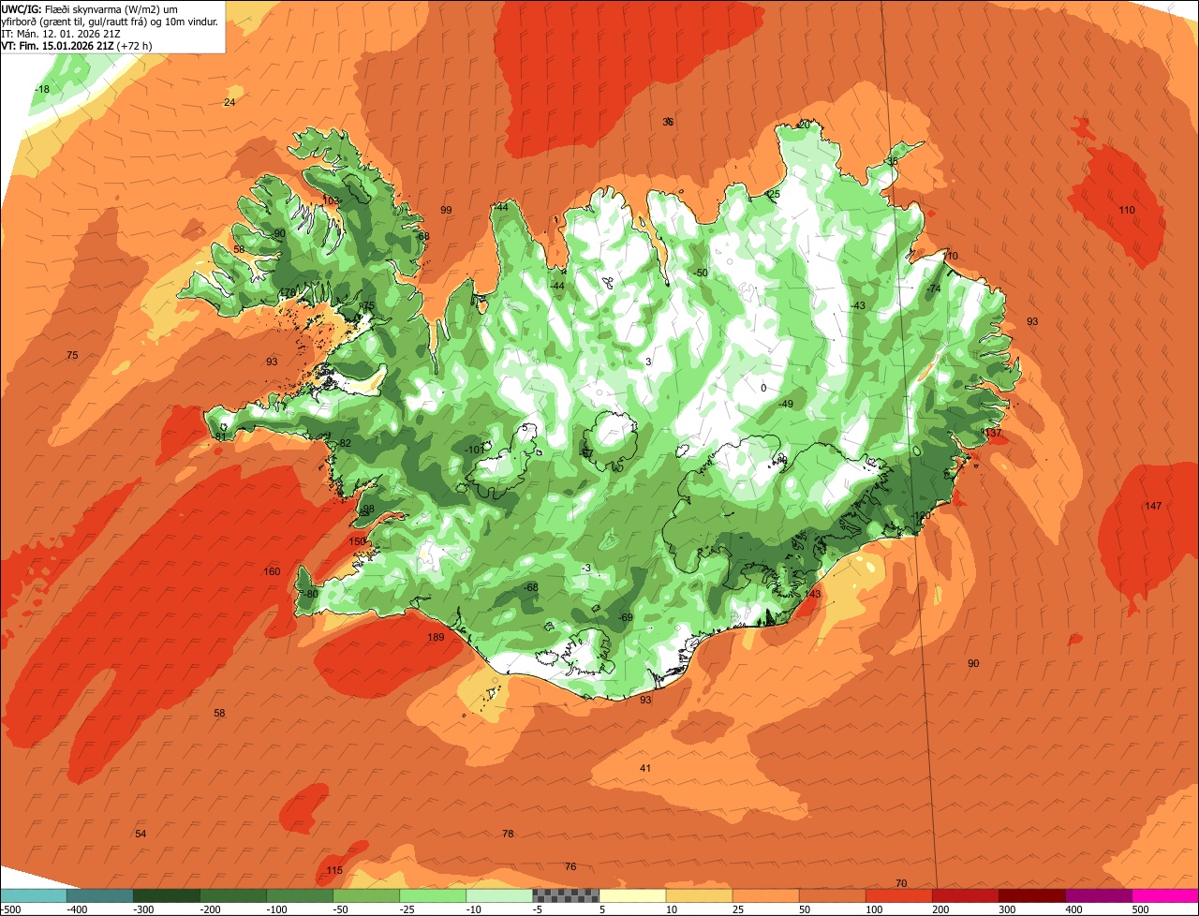Click the '147' value in the eastern sea
The height and width of the screenshot is (916, 1199).
[1153, 506]
